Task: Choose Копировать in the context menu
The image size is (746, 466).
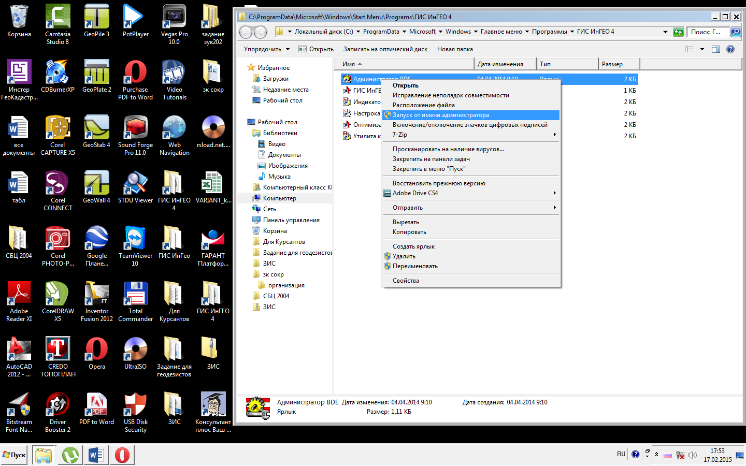Action: tap(471, 232)
